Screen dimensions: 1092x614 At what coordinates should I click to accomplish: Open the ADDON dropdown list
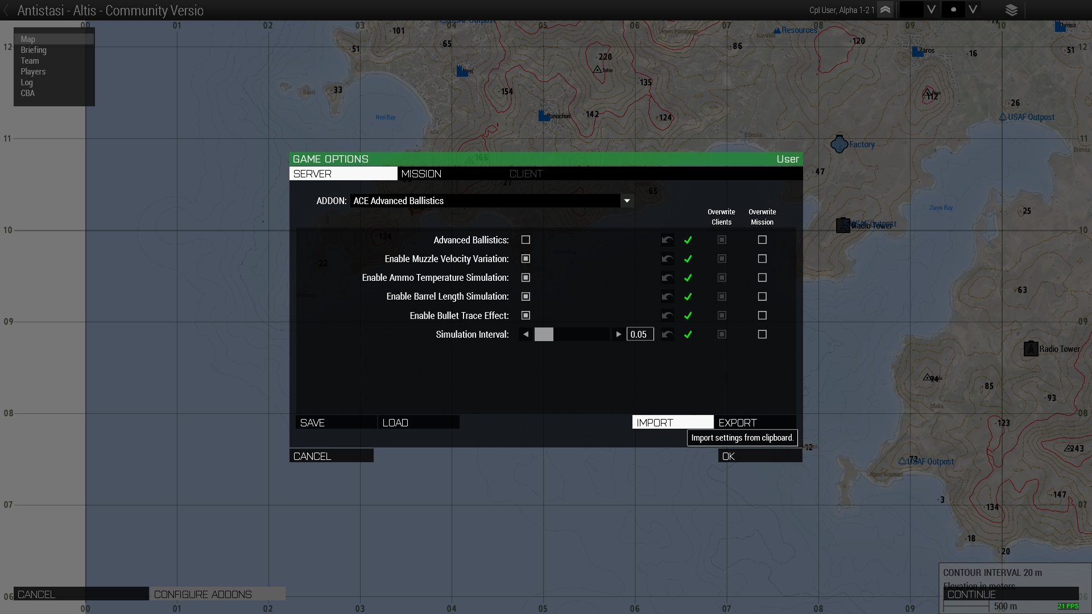[x=627, y=201]
